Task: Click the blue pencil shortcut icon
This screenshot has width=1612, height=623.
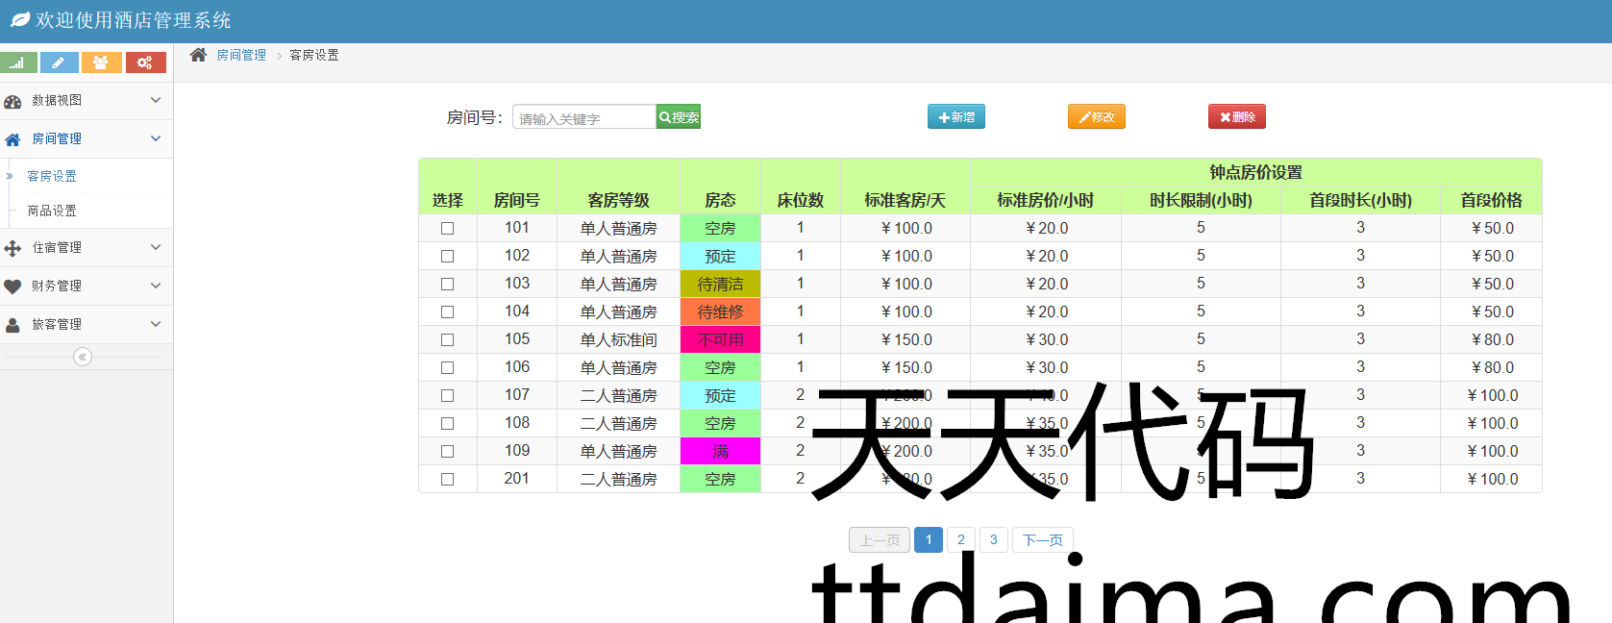Action: (59, 62)
